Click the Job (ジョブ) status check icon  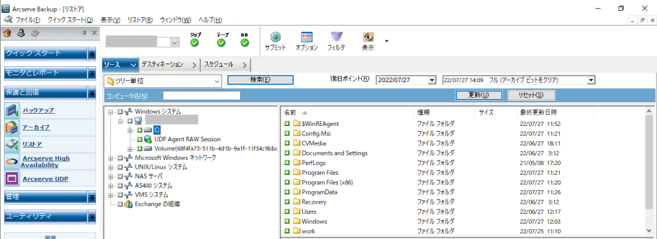coord(195,43)
